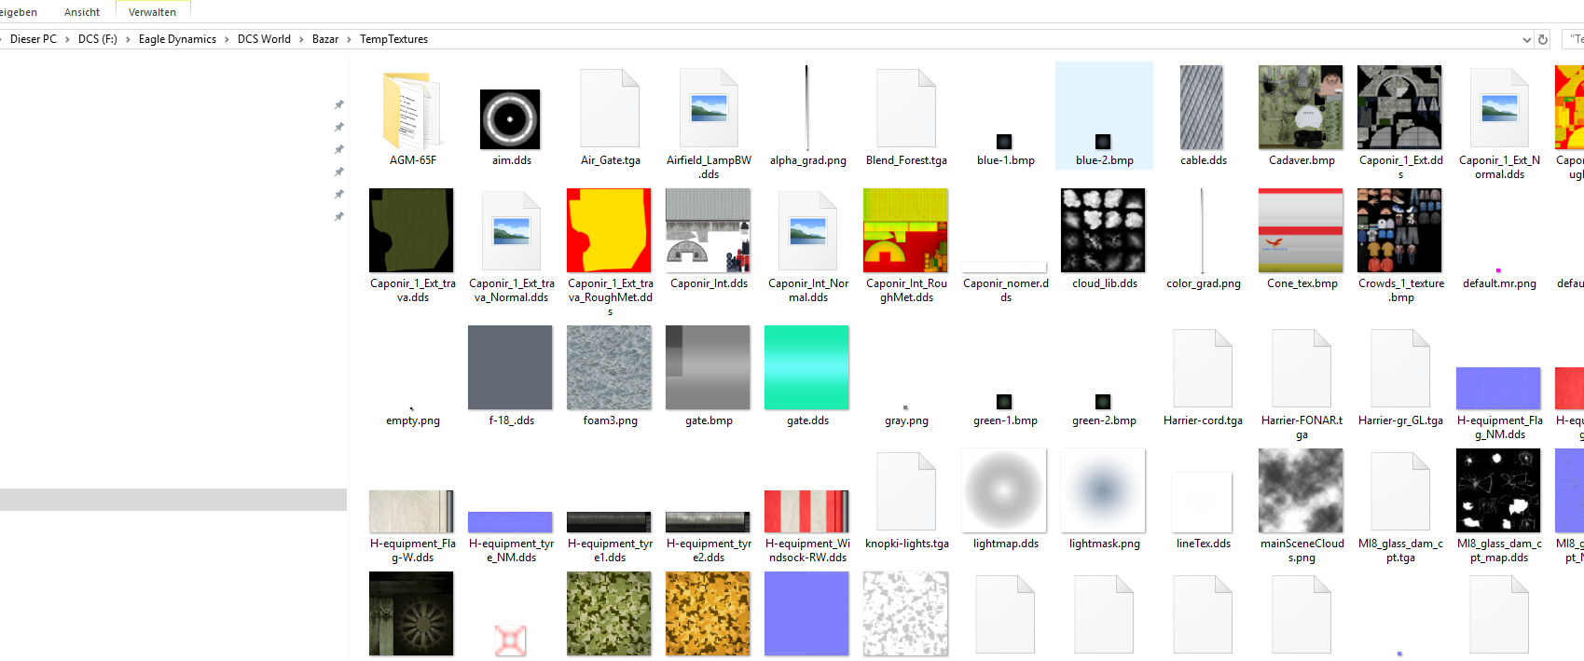Select the H-equipment_Flag-W.dds thumbnail
The height and width of the screenshot is (661, 1584).
[411, 512]
